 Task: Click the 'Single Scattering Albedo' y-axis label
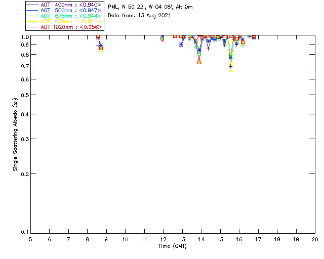[x=15, y=135]
